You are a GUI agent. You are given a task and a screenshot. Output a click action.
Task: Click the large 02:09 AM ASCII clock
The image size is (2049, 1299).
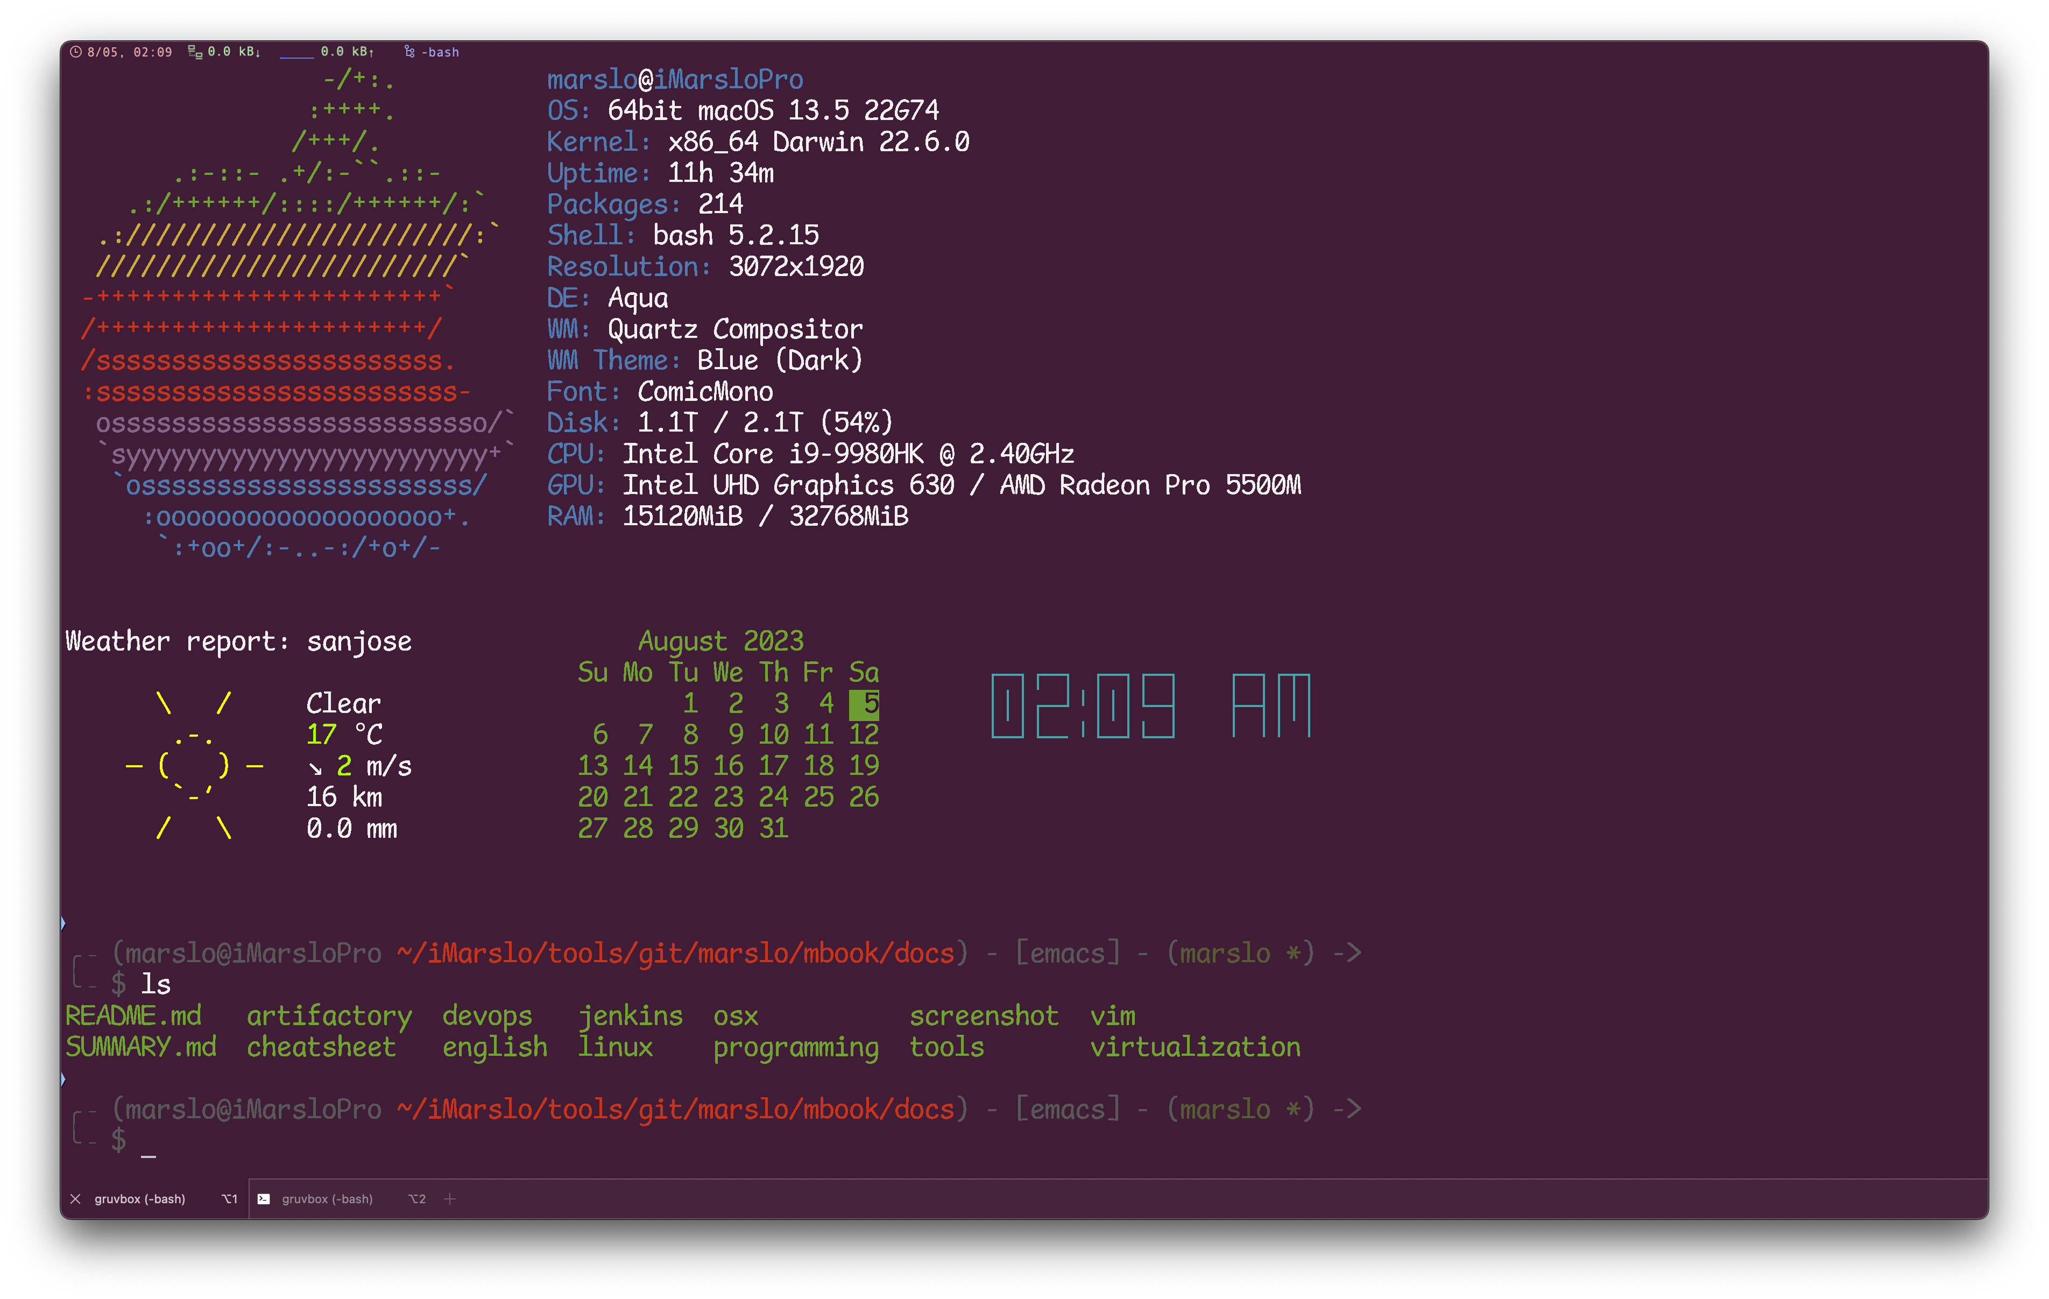[x=1151, y=705]
